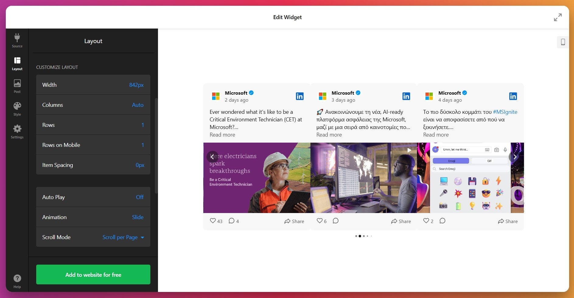Expand the widget editor to fullscreen
The height and width of the screenshot is (298, 574).
558,17
